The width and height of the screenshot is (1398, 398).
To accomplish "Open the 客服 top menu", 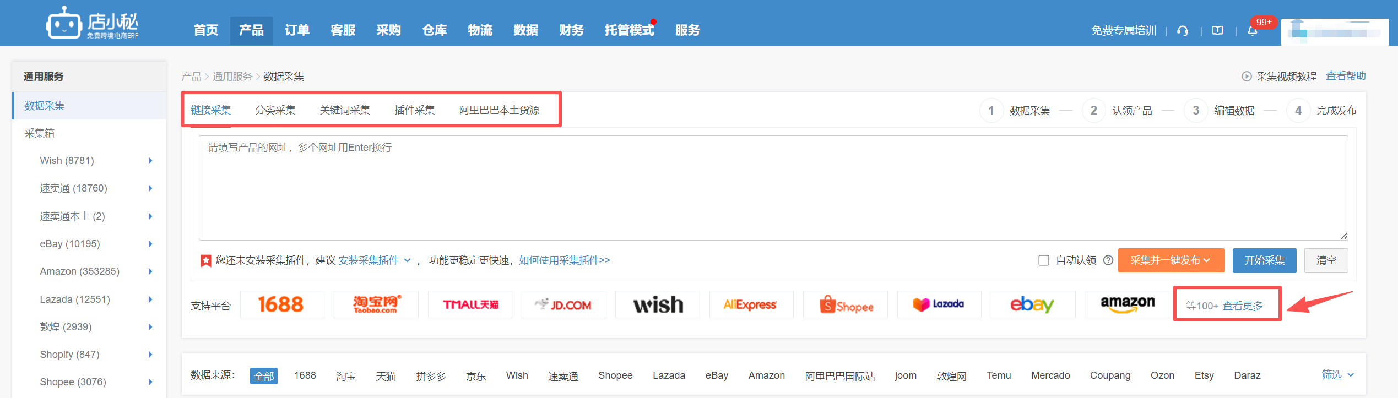I will click(x=343, y=30).
